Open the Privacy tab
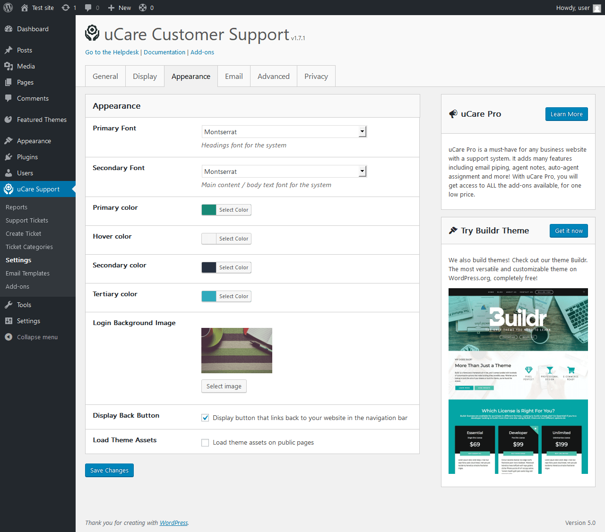This screenshot has height=532, width=605. coord(316,77)
